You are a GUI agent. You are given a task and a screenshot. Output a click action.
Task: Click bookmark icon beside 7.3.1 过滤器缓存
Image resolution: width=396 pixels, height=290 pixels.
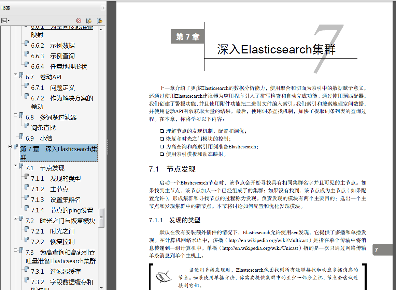click(x=27, y=269)
